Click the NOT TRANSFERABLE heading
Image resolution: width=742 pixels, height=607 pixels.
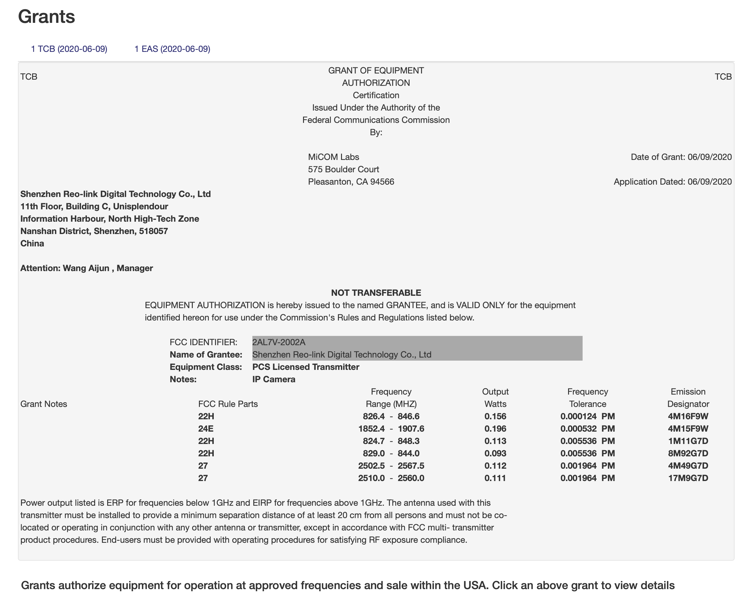(376, 292)
